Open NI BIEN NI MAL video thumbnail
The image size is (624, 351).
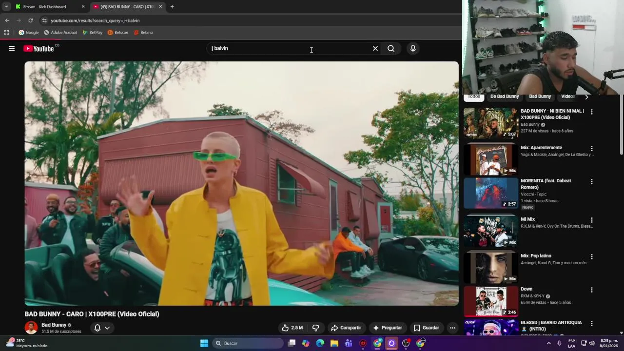point(490,123)
